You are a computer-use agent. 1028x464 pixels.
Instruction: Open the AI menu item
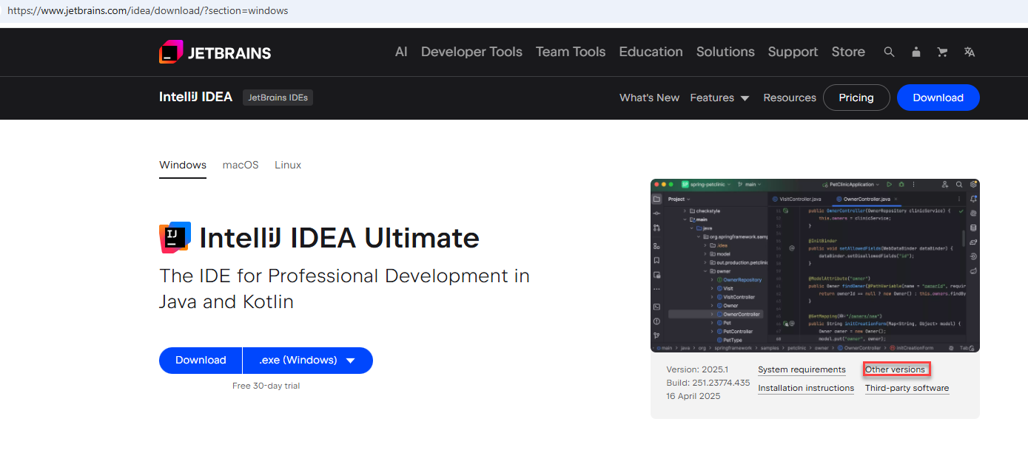click(401, 52)
